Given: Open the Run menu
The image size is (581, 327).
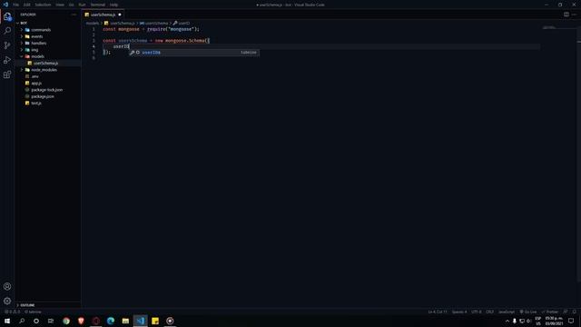Looking at the screenshot, I should (82, 5).
